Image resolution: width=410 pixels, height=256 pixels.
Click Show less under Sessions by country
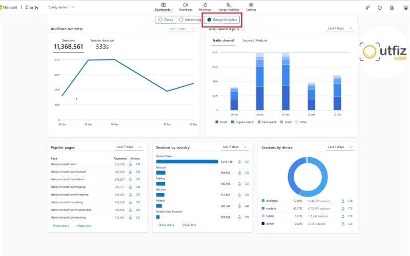coord(189,225)
